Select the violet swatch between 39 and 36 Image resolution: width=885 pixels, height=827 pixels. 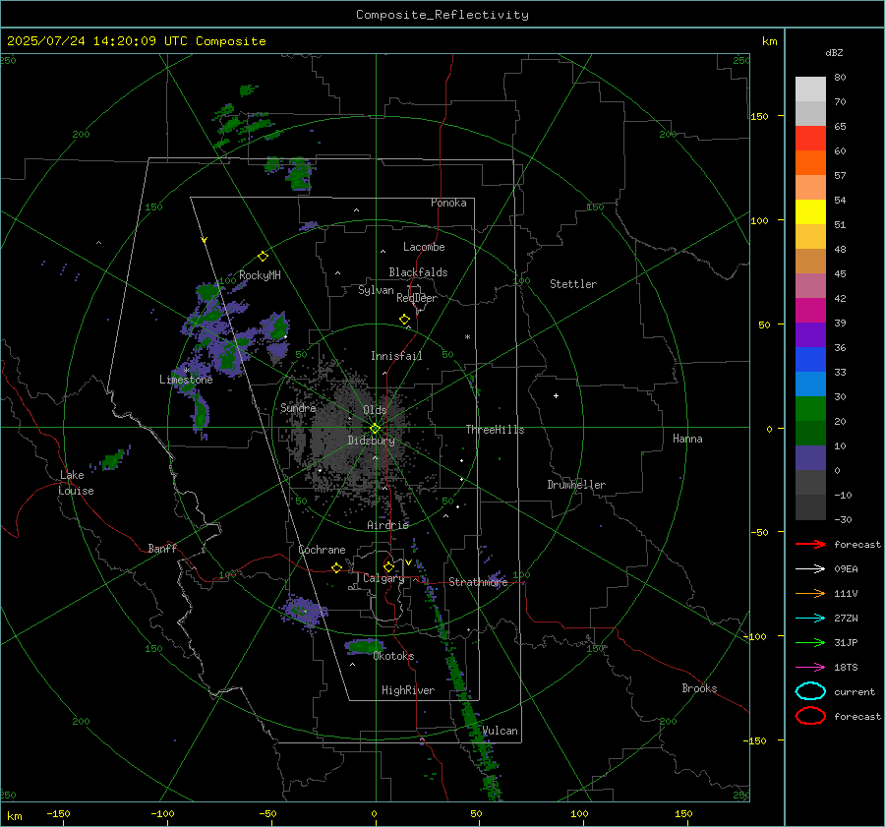click(810, 334)
